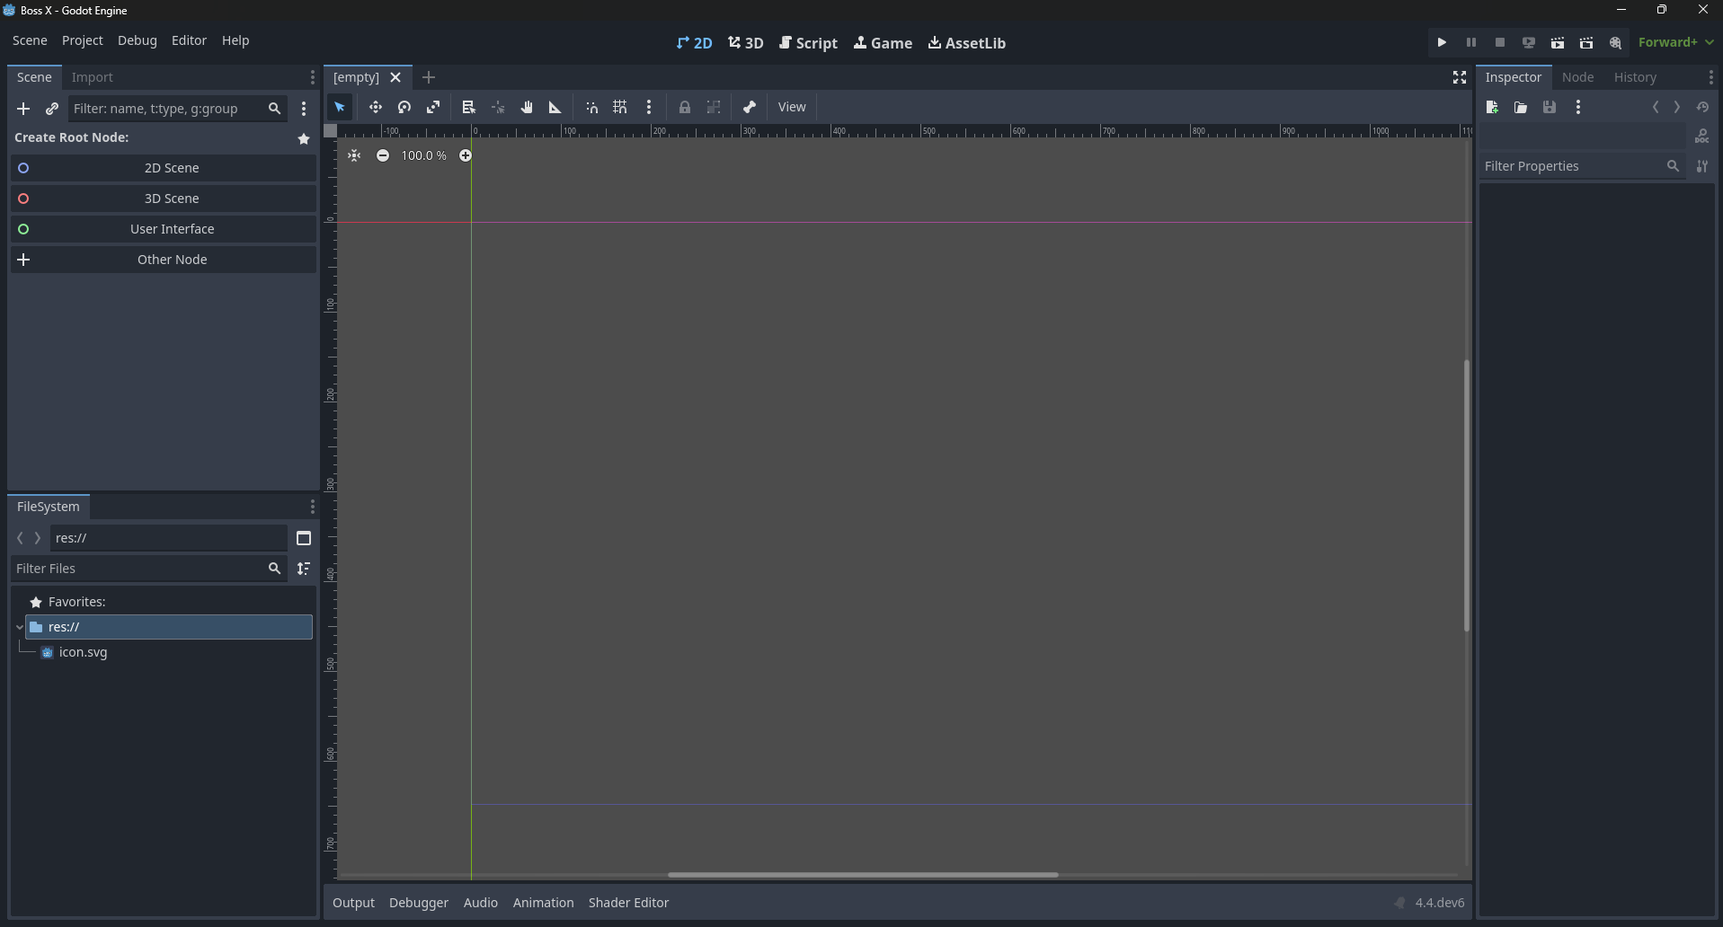Switch to 2D workspace
Screen dimensions: 1723x927
tap(694, 43)
